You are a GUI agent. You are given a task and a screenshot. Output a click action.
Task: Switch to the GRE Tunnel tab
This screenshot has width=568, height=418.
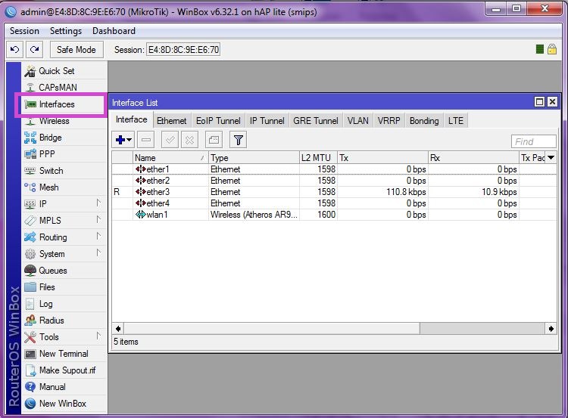[x=316, y=121]
